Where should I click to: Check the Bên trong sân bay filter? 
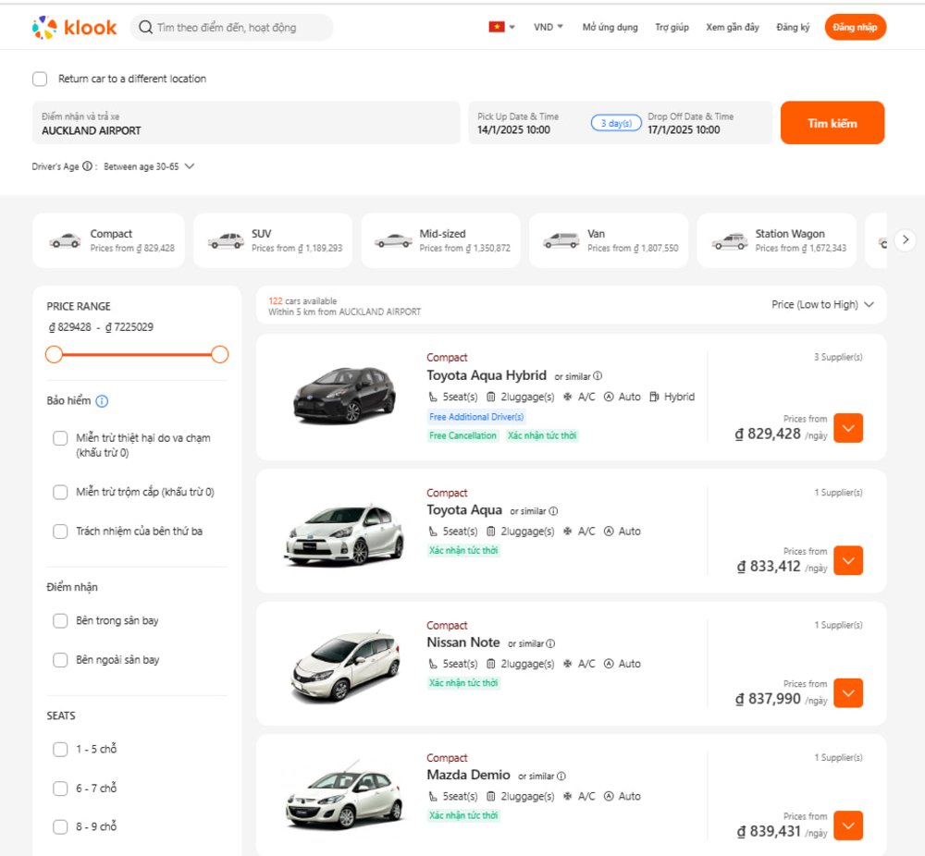tap(60, 621)
